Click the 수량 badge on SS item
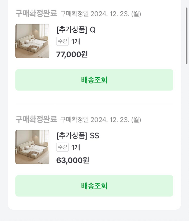 [x=62, y=147]
